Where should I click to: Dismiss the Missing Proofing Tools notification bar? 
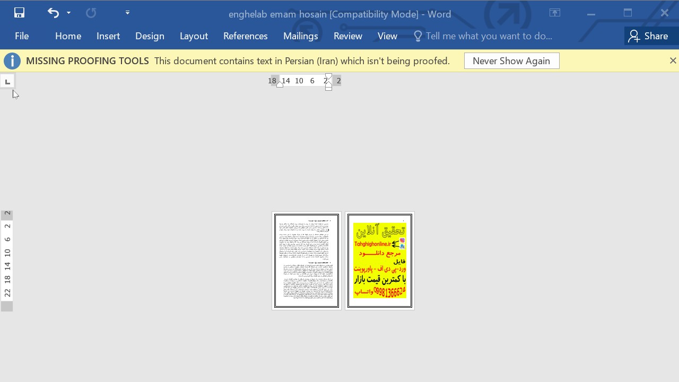click(x=673, y=61)
